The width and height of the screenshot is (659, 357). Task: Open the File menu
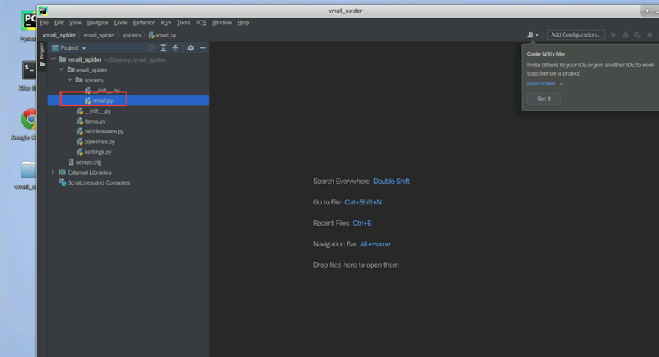tap(44, 23)
